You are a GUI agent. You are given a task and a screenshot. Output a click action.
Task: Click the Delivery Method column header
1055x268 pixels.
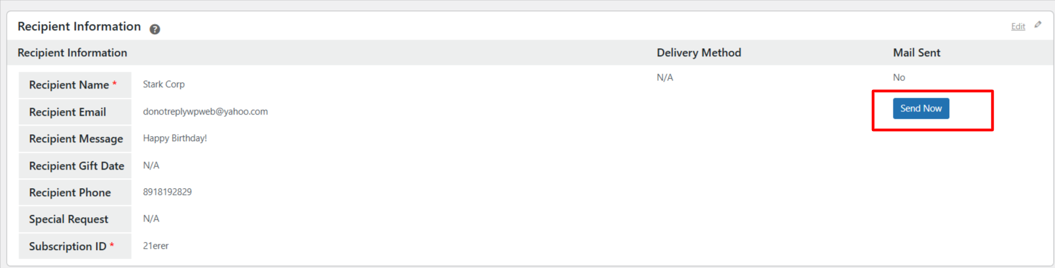[699, 53]
